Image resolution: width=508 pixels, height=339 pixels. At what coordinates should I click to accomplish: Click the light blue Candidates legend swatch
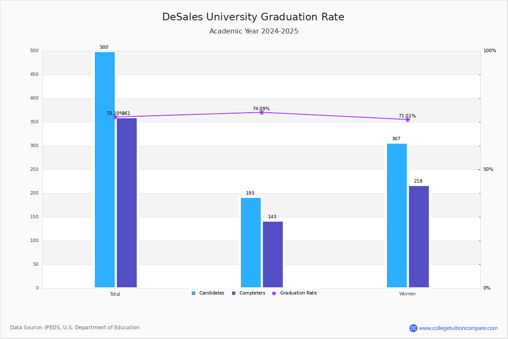click(x=193, y=293)
